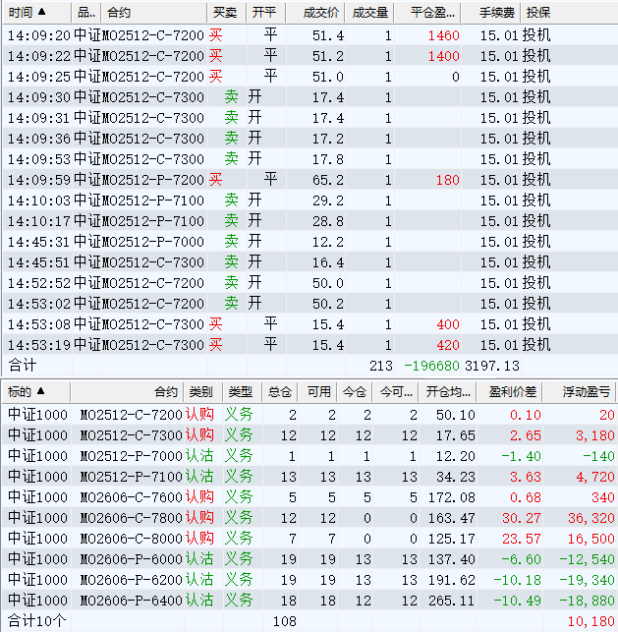This screenshot has width=618, height=632.
Task: Select the MO2606-C-7800 position row
Action: click(309, 518)
